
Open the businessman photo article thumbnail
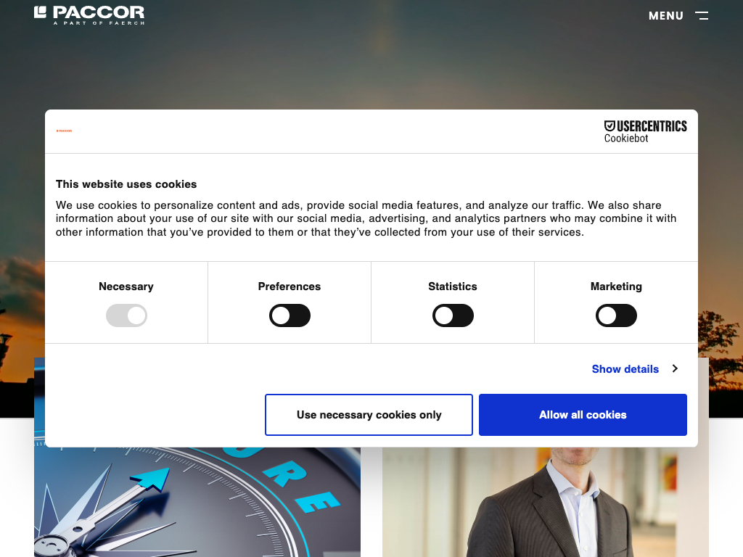(x=545, y=502)
